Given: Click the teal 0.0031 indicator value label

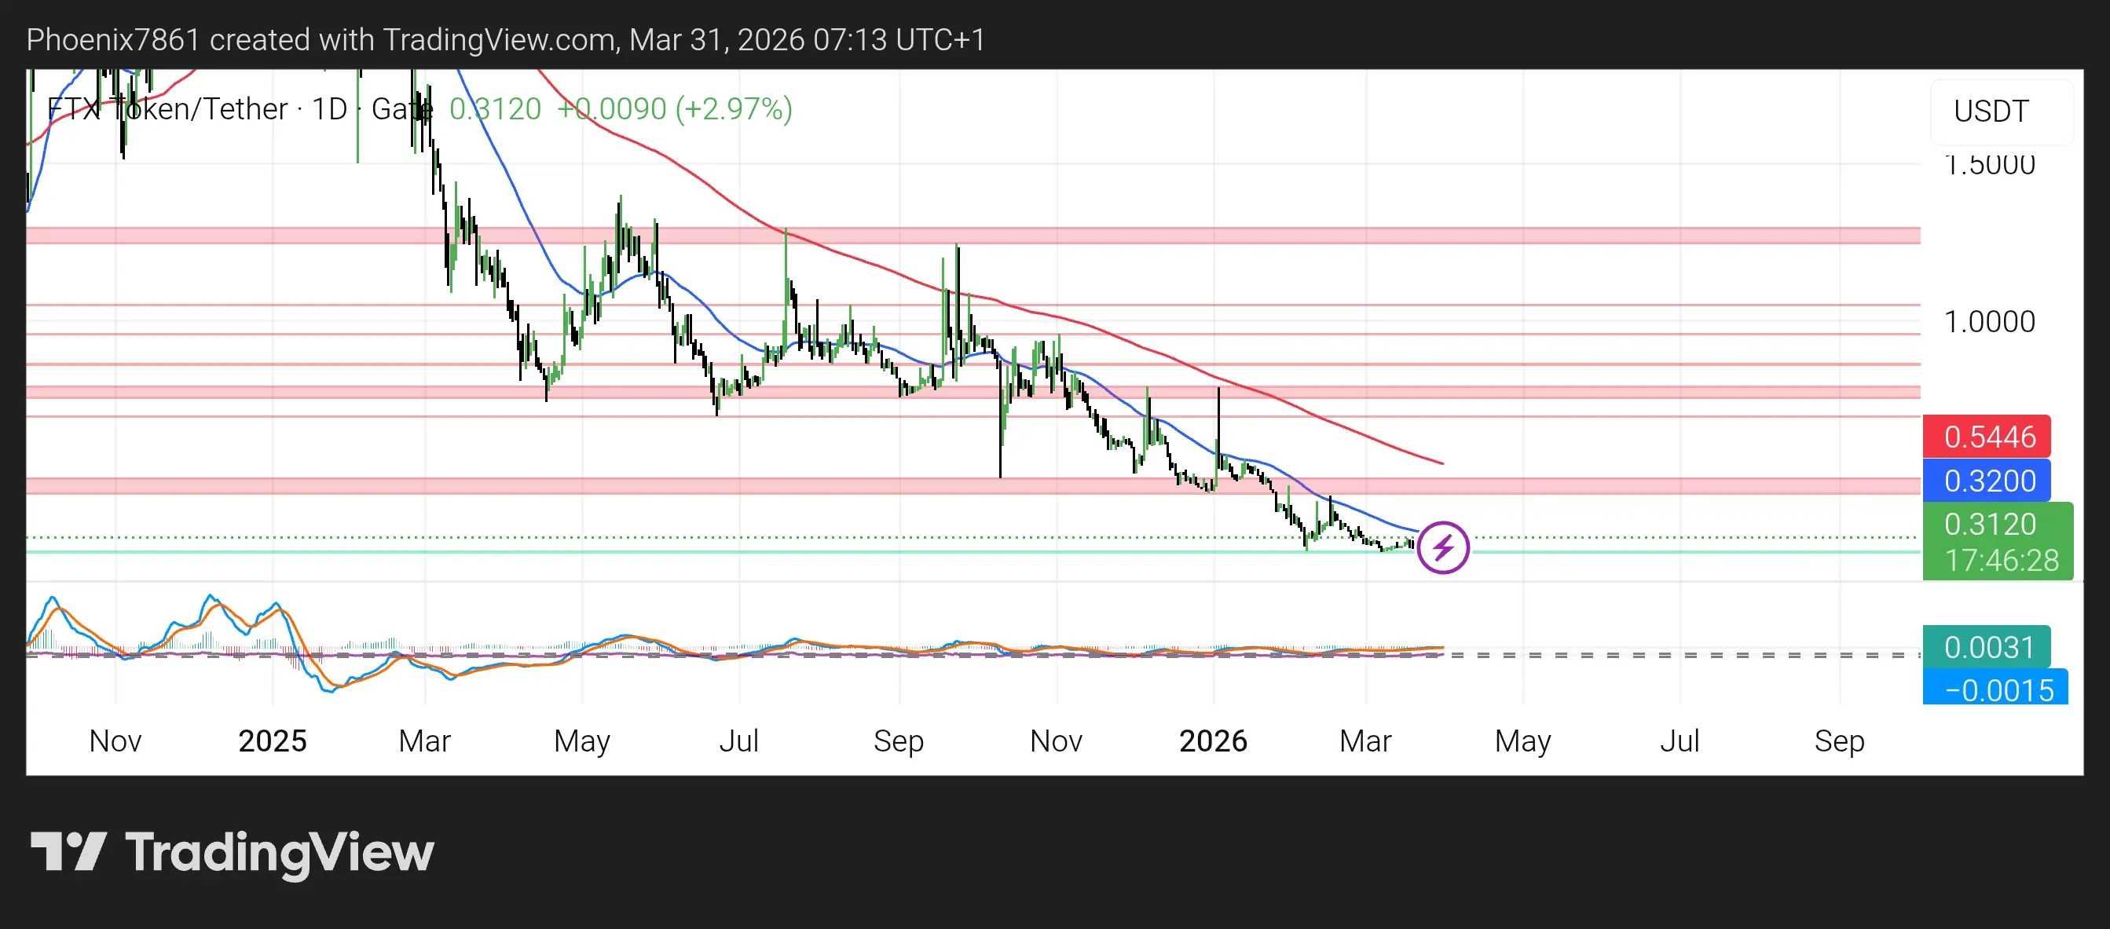Looking at the screenshot, I should click(1988, 647).
